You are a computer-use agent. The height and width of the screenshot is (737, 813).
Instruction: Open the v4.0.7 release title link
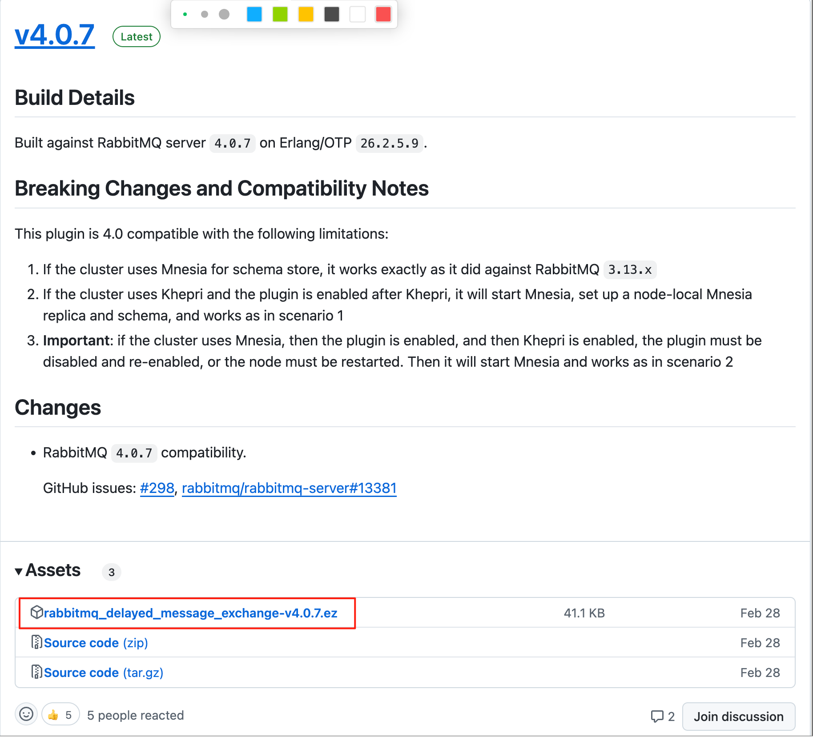click(55, 35)
